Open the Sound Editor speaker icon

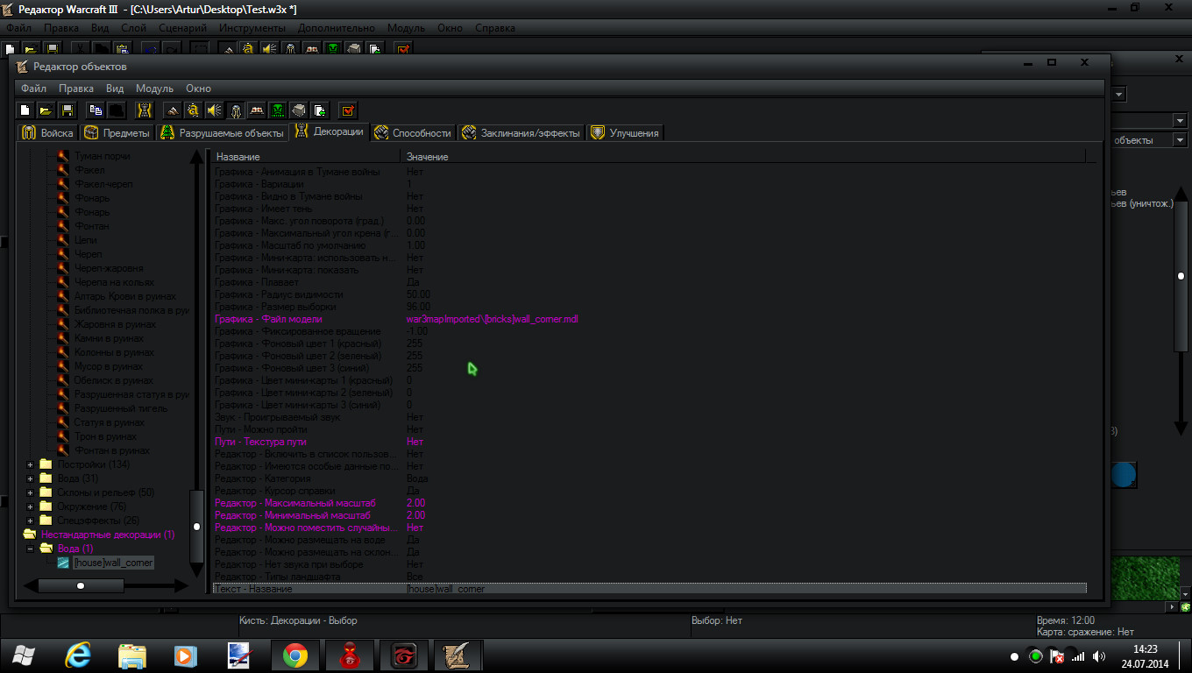(x=214, y=110)
